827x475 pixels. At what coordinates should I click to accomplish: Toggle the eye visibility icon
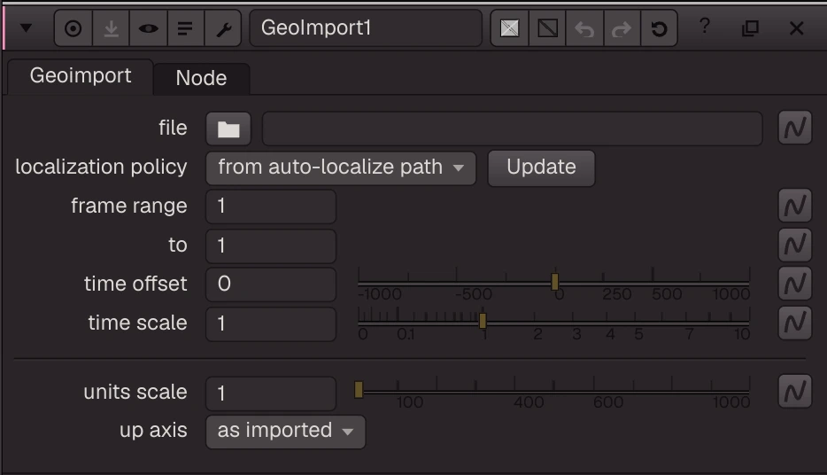pyautogui.click(x=148, y=28)
